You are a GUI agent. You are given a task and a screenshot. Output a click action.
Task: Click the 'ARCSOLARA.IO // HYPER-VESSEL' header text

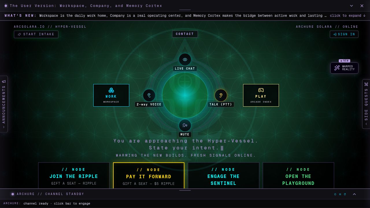click(50, 27)
